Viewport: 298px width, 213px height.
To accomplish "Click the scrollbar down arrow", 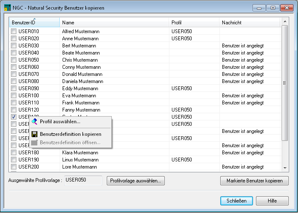I will pyautogui.click(x=285, y=168).
